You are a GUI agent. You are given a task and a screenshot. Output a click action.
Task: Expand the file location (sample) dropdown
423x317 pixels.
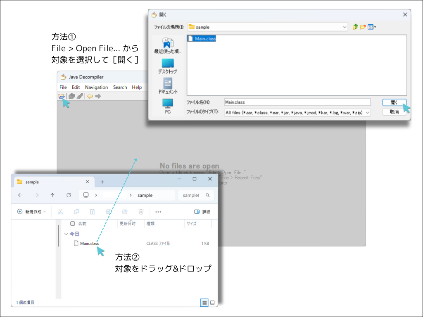point(345,27)
